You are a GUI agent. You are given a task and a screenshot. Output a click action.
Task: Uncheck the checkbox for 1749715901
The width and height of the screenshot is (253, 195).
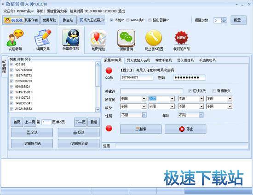11,92
